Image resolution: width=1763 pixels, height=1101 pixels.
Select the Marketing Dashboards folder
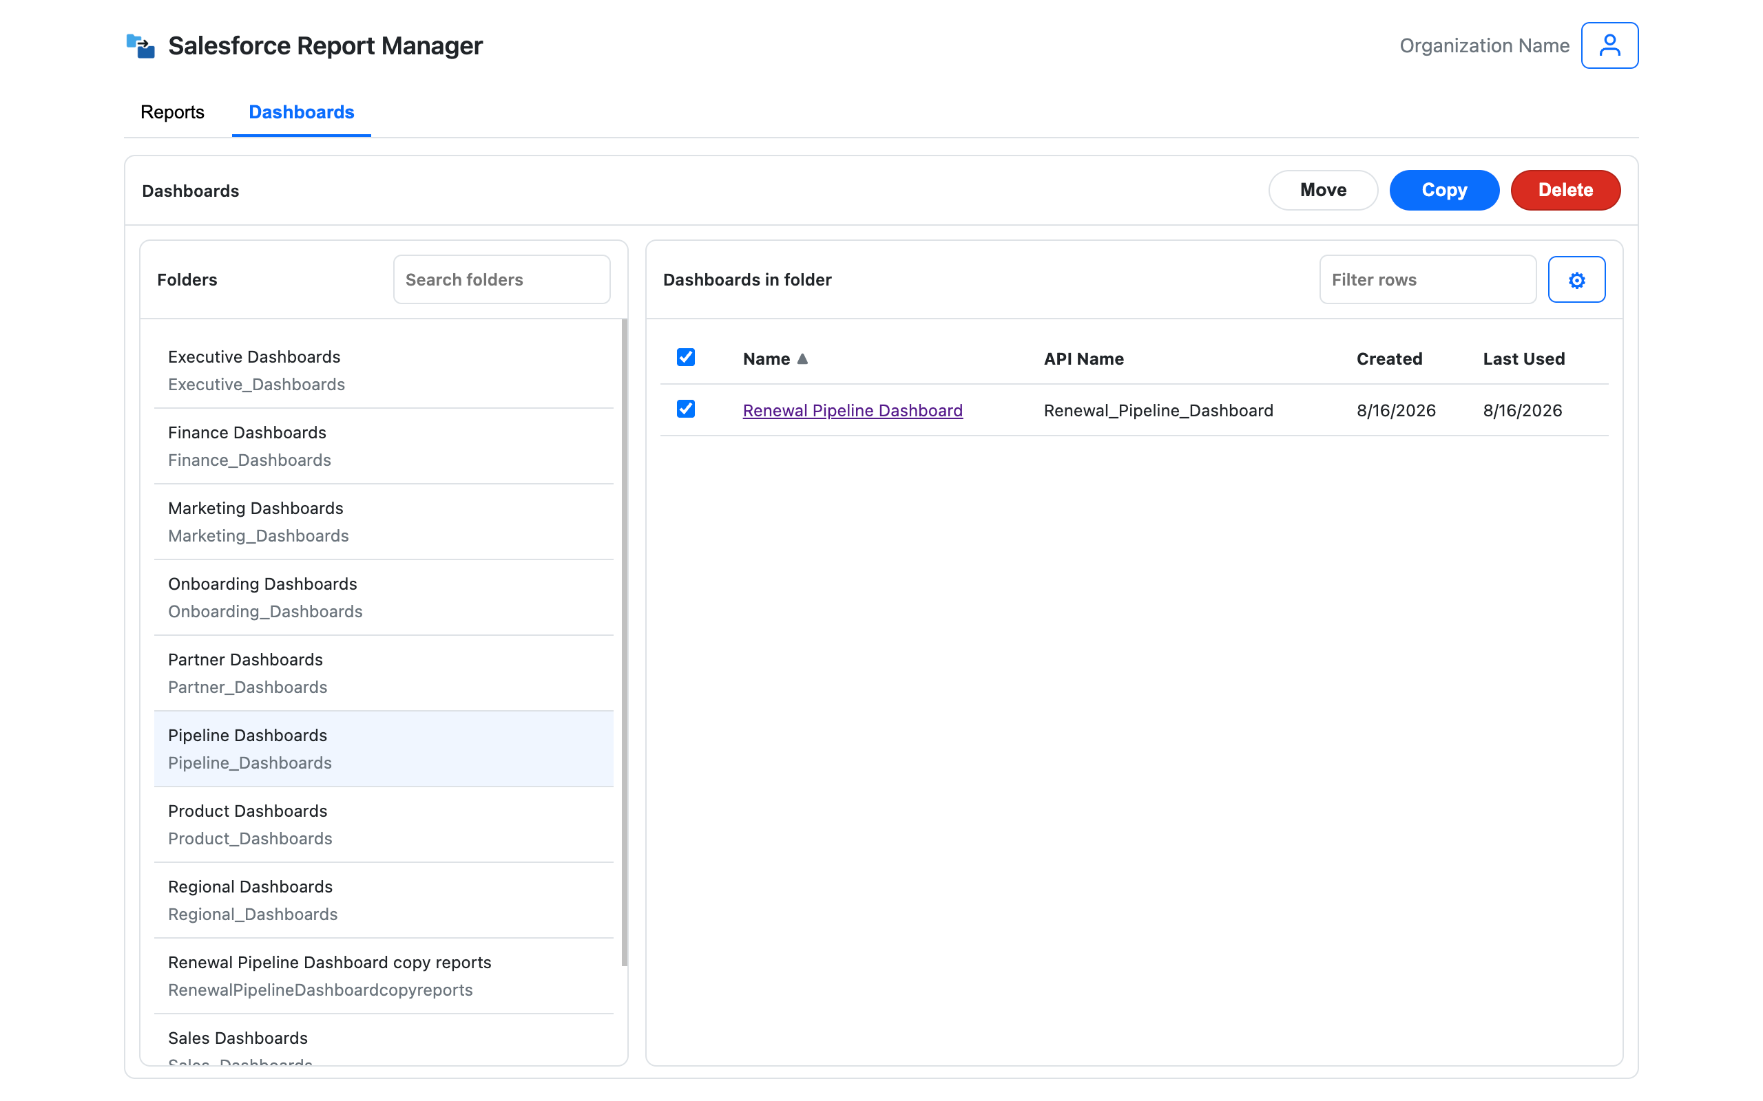click(x=384, y=522)
